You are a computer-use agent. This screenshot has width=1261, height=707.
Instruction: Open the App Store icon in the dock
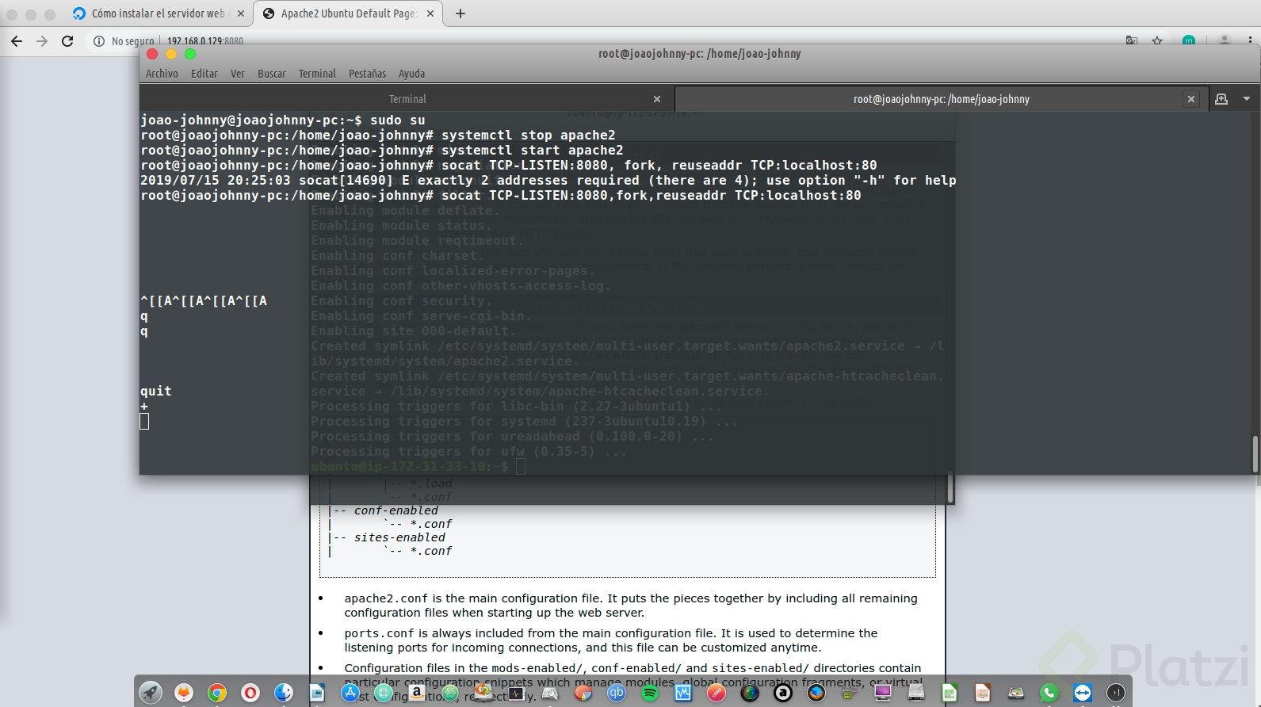(350, 693)
